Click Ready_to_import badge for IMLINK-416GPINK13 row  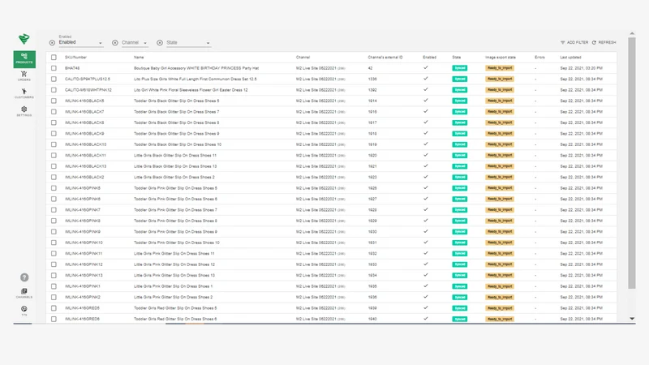(500, 275)
